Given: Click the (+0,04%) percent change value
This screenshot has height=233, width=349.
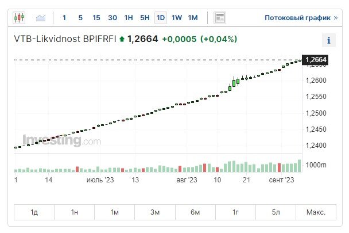Looking at the screenshot, I should coord(219,39).
